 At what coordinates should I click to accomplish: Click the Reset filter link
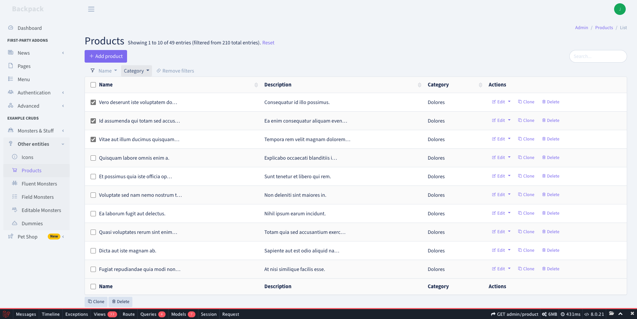click(268, 43)
